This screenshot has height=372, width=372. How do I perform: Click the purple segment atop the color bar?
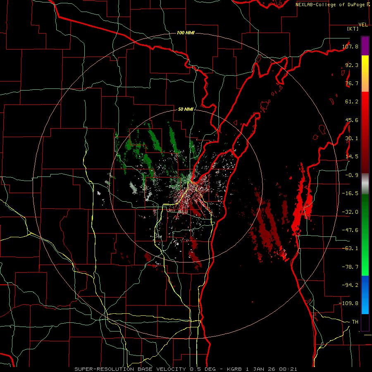point(365,46)
